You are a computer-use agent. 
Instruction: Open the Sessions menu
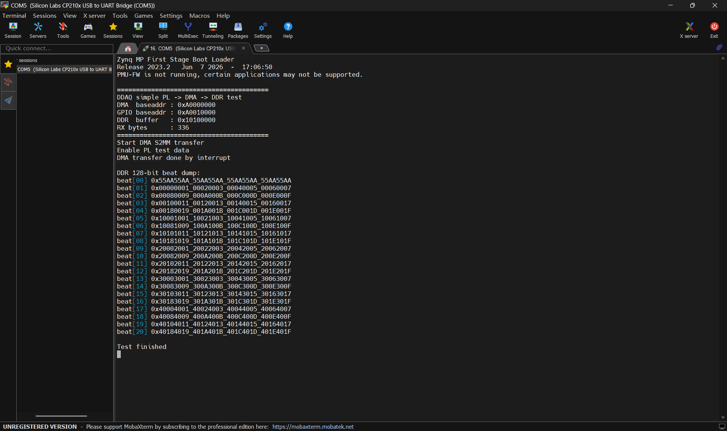(x=44, y=16)
